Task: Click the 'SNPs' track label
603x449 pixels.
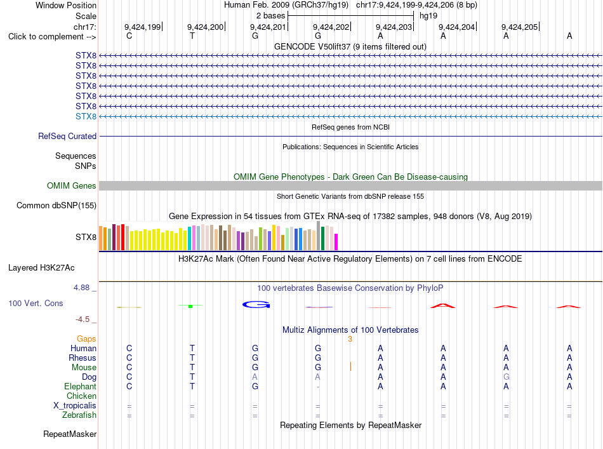Action: click(x=86, y=166)
